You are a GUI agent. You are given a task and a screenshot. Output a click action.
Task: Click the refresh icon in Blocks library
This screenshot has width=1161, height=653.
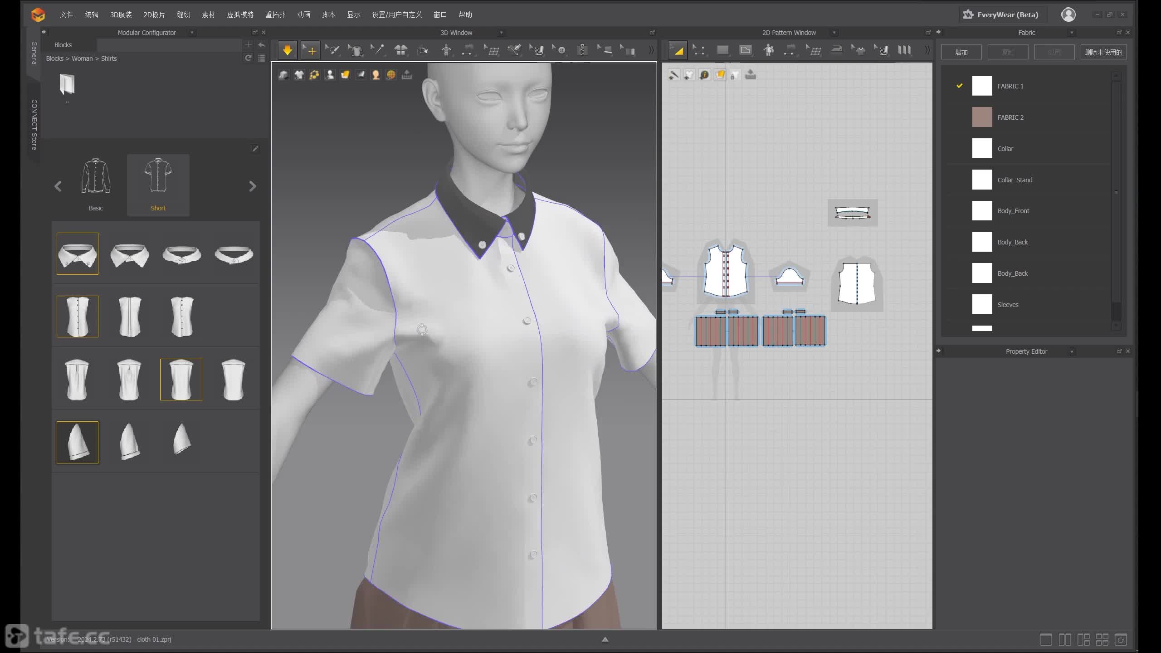click(248, 58)
